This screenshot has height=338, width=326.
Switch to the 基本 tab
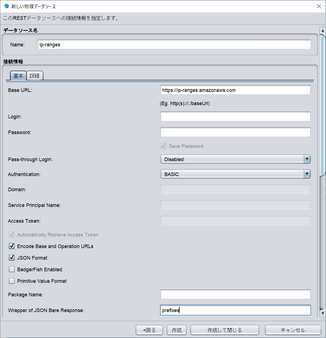(x=18, y=76)
